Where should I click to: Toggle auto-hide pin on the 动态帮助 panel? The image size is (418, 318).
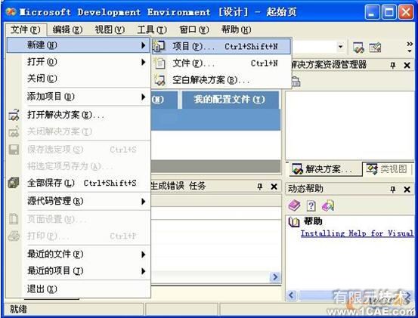coord(392,190)
